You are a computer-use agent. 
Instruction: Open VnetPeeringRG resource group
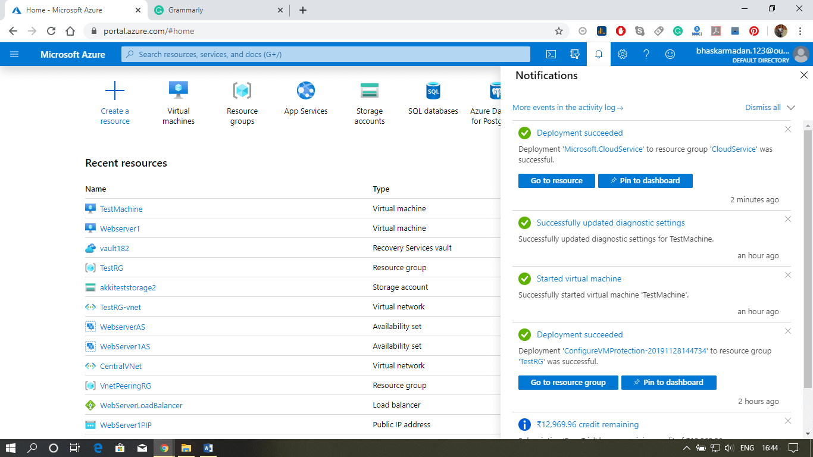(x=126, y=386)
